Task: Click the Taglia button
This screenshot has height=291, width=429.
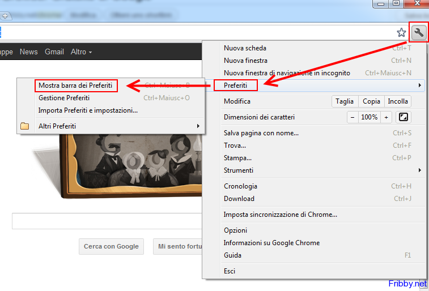Action: (x=345, y=101)
